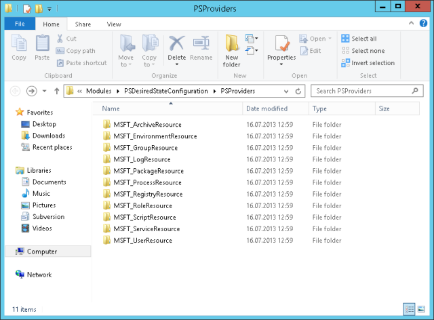The width and height of the screenshot is (434, 320).
Task: Click the Search PSProviders box
Action: [367, 91]
